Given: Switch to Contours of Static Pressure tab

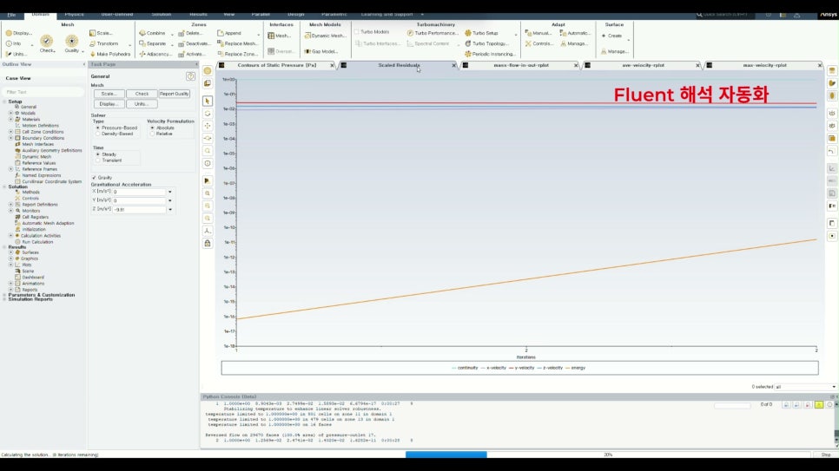Looking at the screenshot, I should click(x=277, y=65).
